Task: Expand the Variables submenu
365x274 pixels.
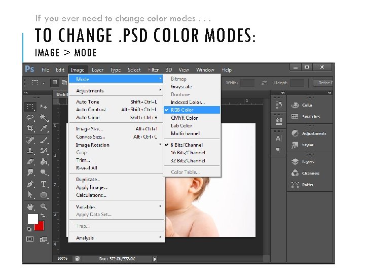Action: 116,207
